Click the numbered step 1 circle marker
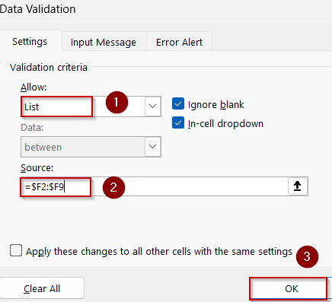Image resolution: width=332 pixels, height=302 pixels. pyautogui.click(x=117, y=103)
